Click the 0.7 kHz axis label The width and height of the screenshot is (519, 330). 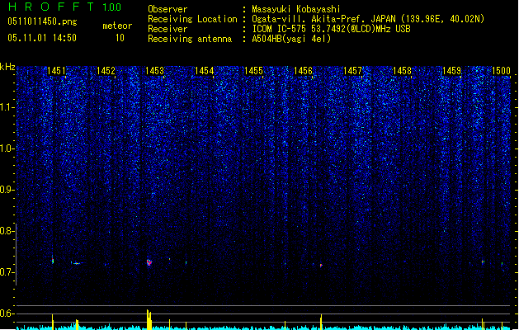[7, 272]
